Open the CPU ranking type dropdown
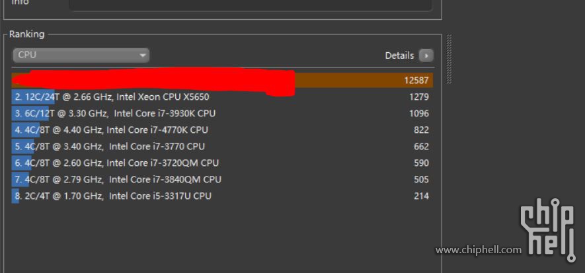The image size is (585, 273). click(81, 56)
